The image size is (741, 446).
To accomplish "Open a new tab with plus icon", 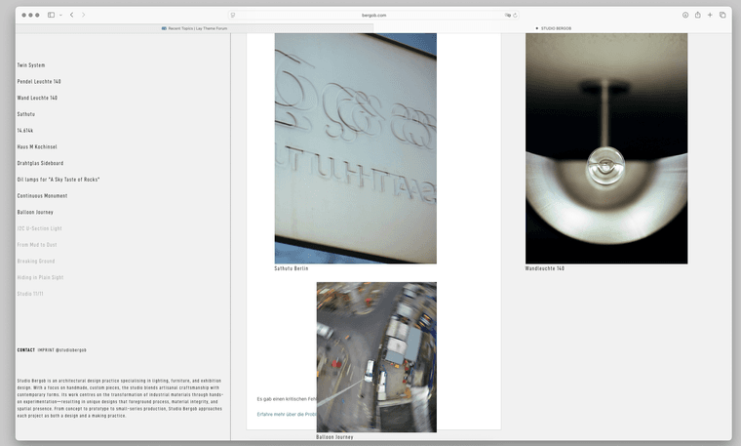I will tap(710, 16).
